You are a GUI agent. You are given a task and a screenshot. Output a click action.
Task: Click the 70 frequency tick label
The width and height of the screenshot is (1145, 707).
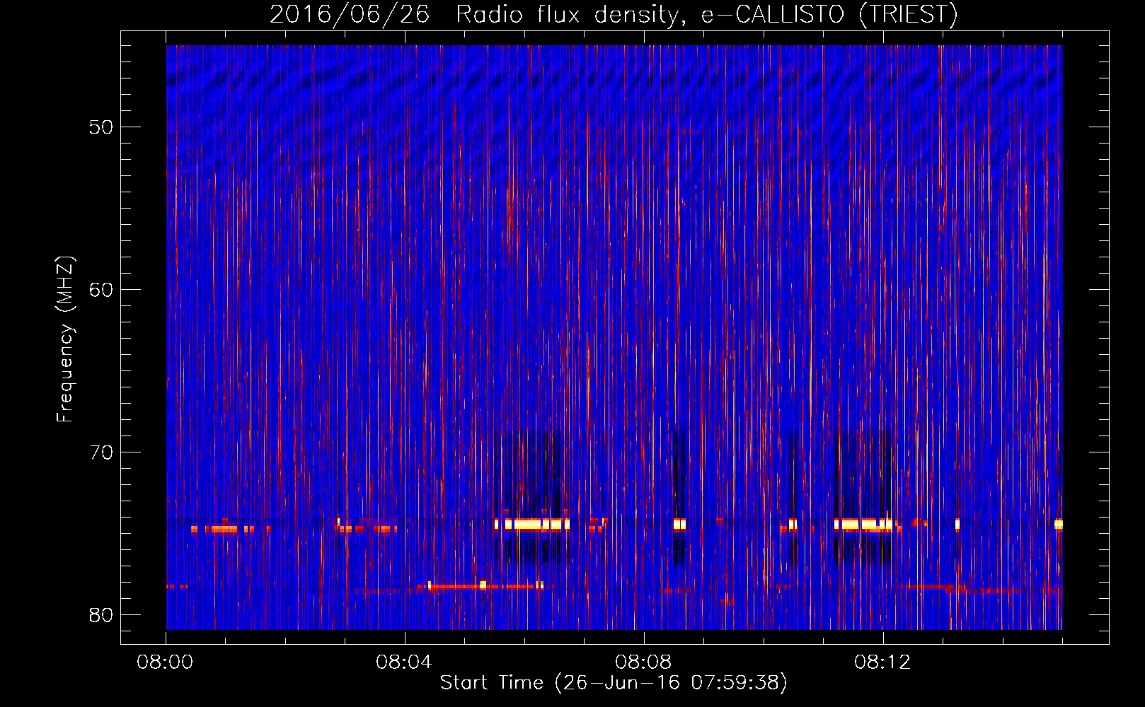point(101,452)
